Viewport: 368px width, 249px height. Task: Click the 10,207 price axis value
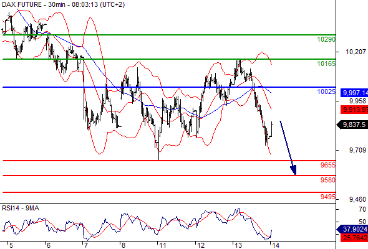[356, 52]
